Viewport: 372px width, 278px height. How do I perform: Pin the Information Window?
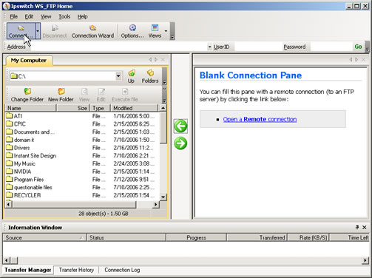click(357, 227)
